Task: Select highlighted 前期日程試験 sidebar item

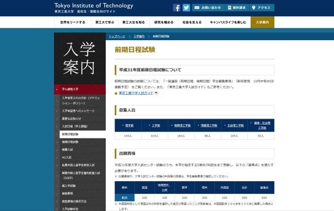Action: click(x=83, y=134)
